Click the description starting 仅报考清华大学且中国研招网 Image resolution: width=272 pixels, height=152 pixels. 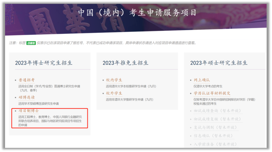point(224,102)
